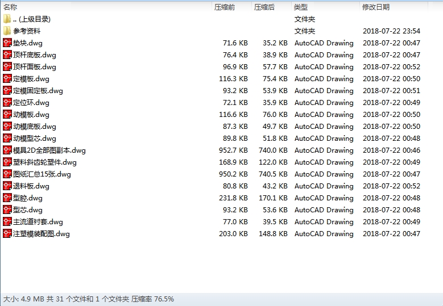The width and height of the screenshot is (443, 306).
Task: Select the file name 模具2D全部图副本.dwg
Action: pyautogui.click(x=49, y=150)
